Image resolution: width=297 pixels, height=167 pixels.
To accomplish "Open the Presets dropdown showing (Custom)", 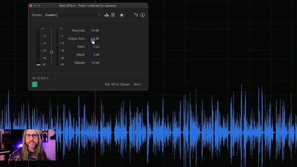I will pos(72,15).
